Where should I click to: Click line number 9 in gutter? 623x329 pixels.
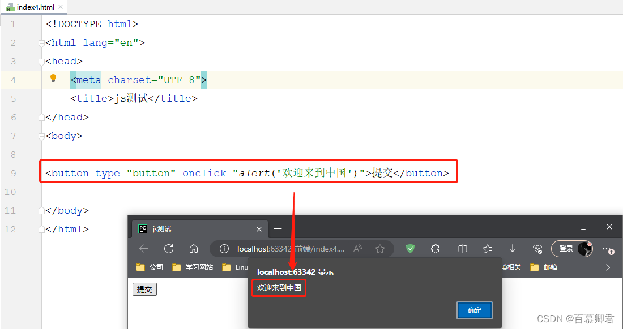13,173
